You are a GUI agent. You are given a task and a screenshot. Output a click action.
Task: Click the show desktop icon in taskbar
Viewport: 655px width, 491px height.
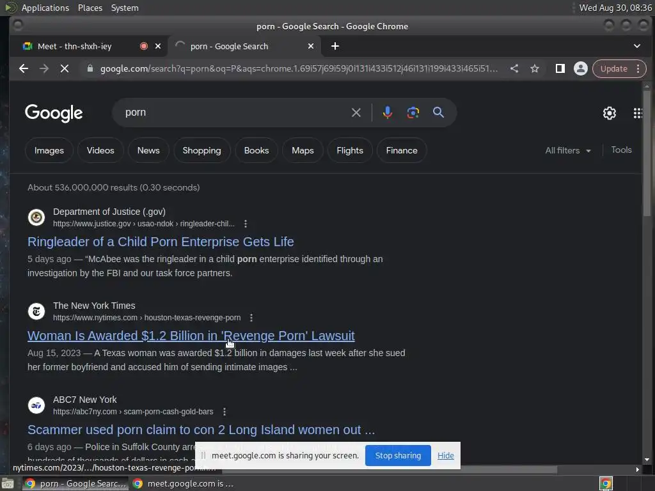[8, 483]
